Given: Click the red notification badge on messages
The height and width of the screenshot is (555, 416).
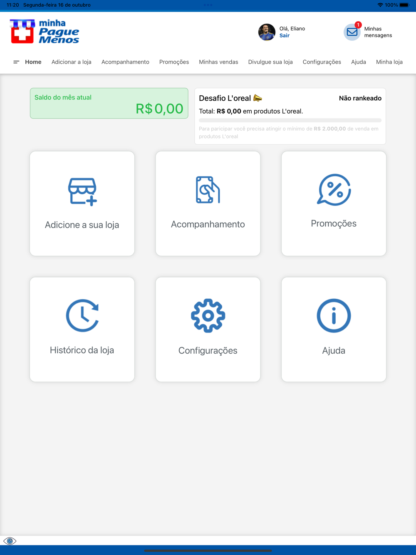Looking at the screenshot, I should click(x=358, y=25).
